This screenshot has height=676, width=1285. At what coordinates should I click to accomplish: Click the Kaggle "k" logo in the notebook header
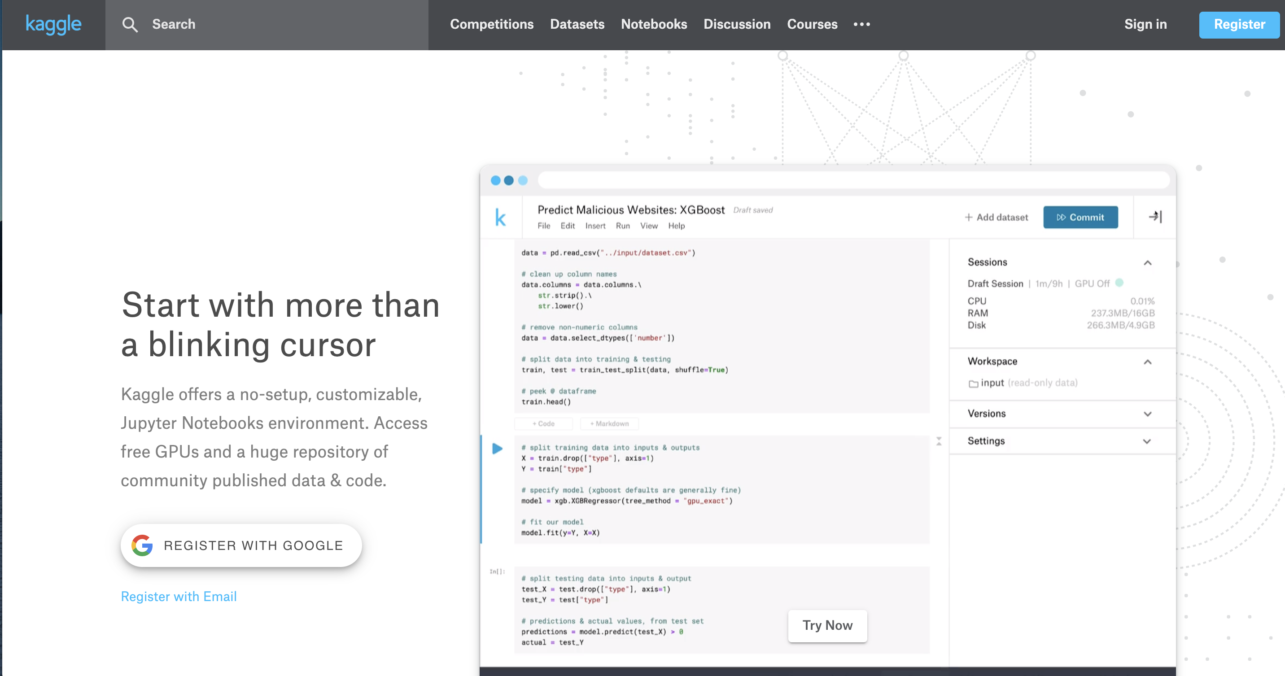501,217
